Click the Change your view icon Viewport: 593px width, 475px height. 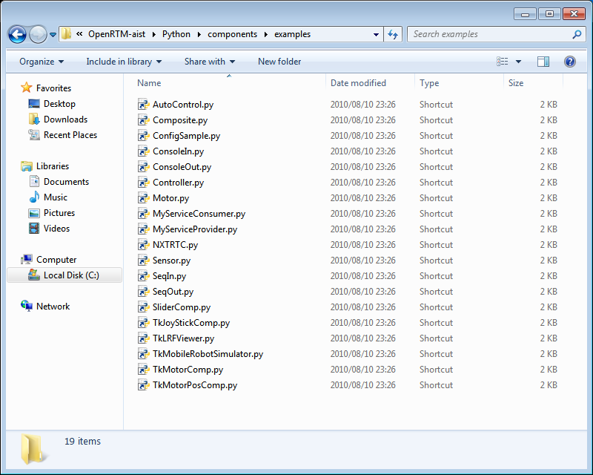tap(503, 62)
